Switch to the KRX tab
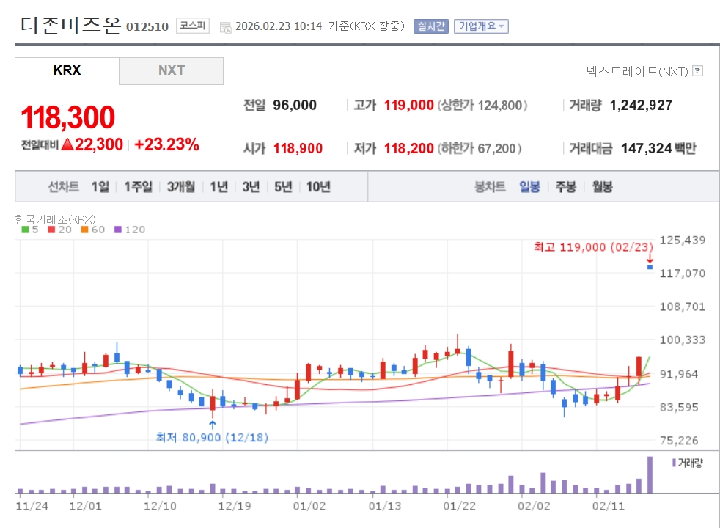 coord(67,71)
